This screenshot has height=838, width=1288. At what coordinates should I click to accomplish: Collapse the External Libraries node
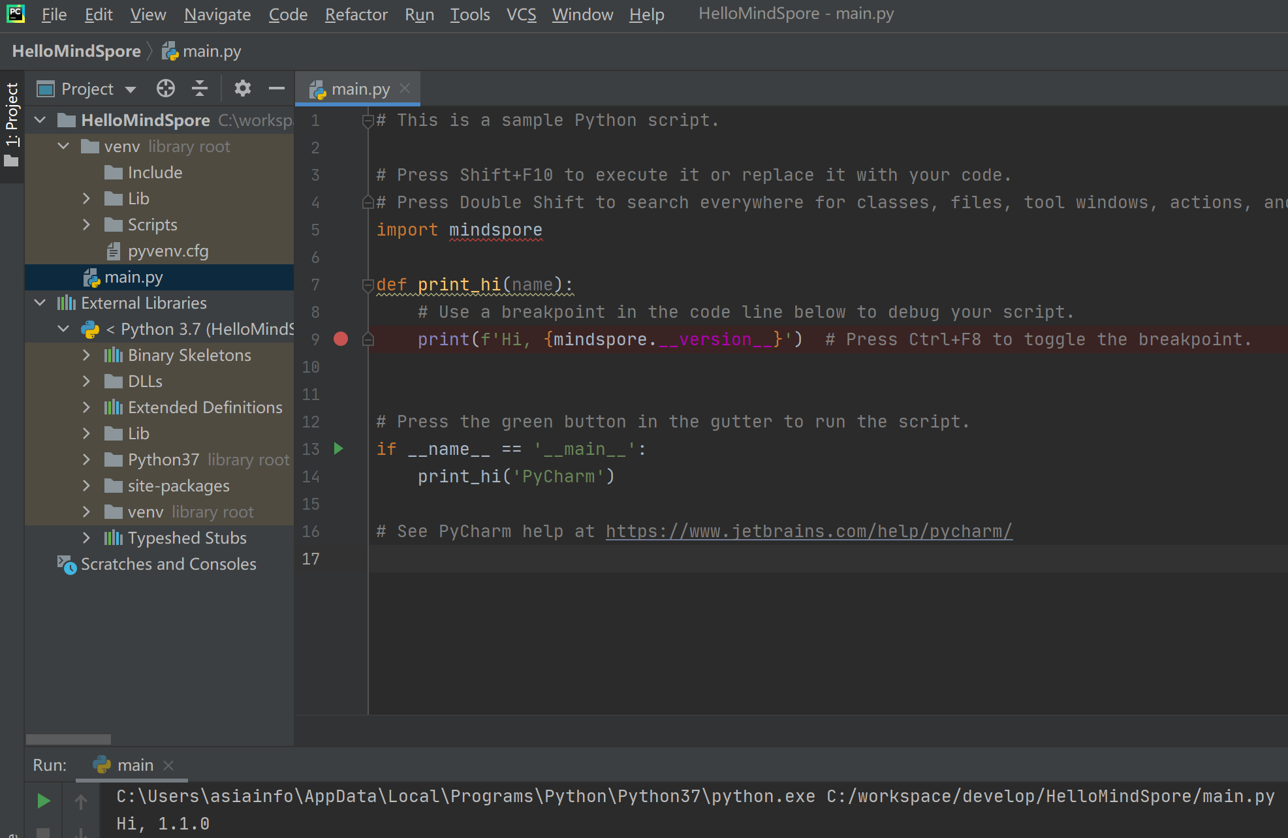click(40, 303)
